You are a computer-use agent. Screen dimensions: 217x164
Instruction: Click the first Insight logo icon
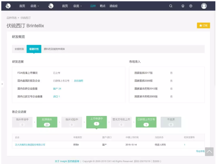8,6
